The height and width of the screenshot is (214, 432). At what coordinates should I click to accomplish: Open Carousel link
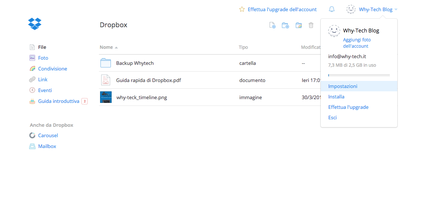(48, 136)
